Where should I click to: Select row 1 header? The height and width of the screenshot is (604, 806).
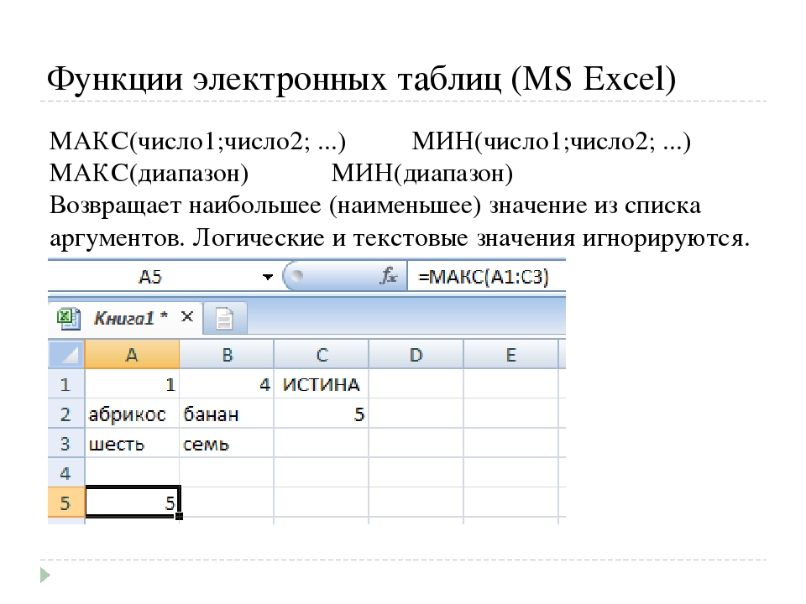[66, 384]
